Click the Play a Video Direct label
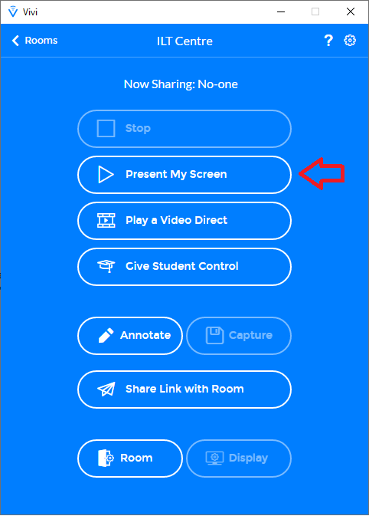This screenshot has width=369, height=516. 176,220
